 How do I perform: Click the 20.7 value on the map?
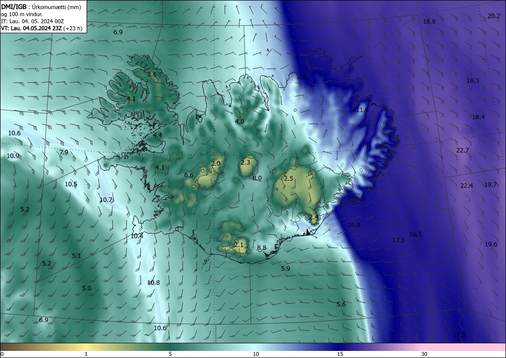pyautogui.click(x=494, y=16)
